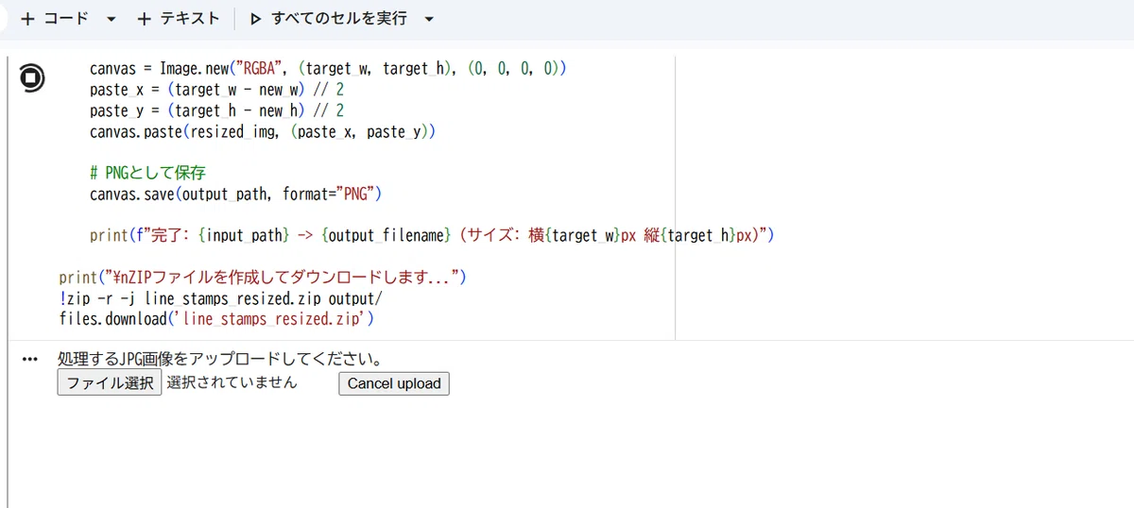Place cursor on canvas.save(output_path line

tap(235, 194)
